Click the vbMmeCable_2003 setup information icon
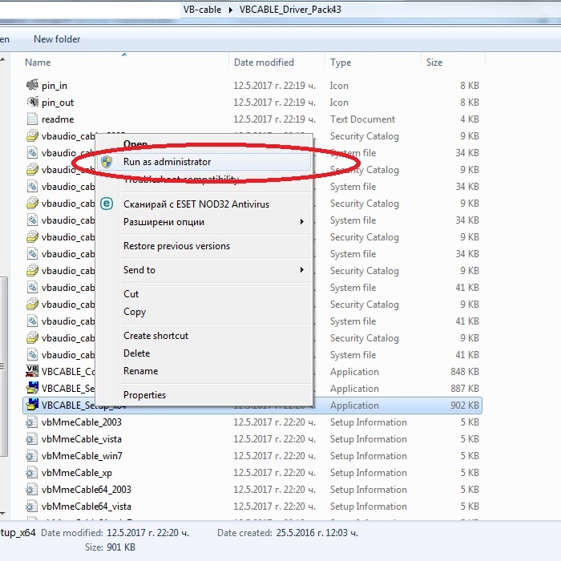561x561 pixels. pos(31,422)
